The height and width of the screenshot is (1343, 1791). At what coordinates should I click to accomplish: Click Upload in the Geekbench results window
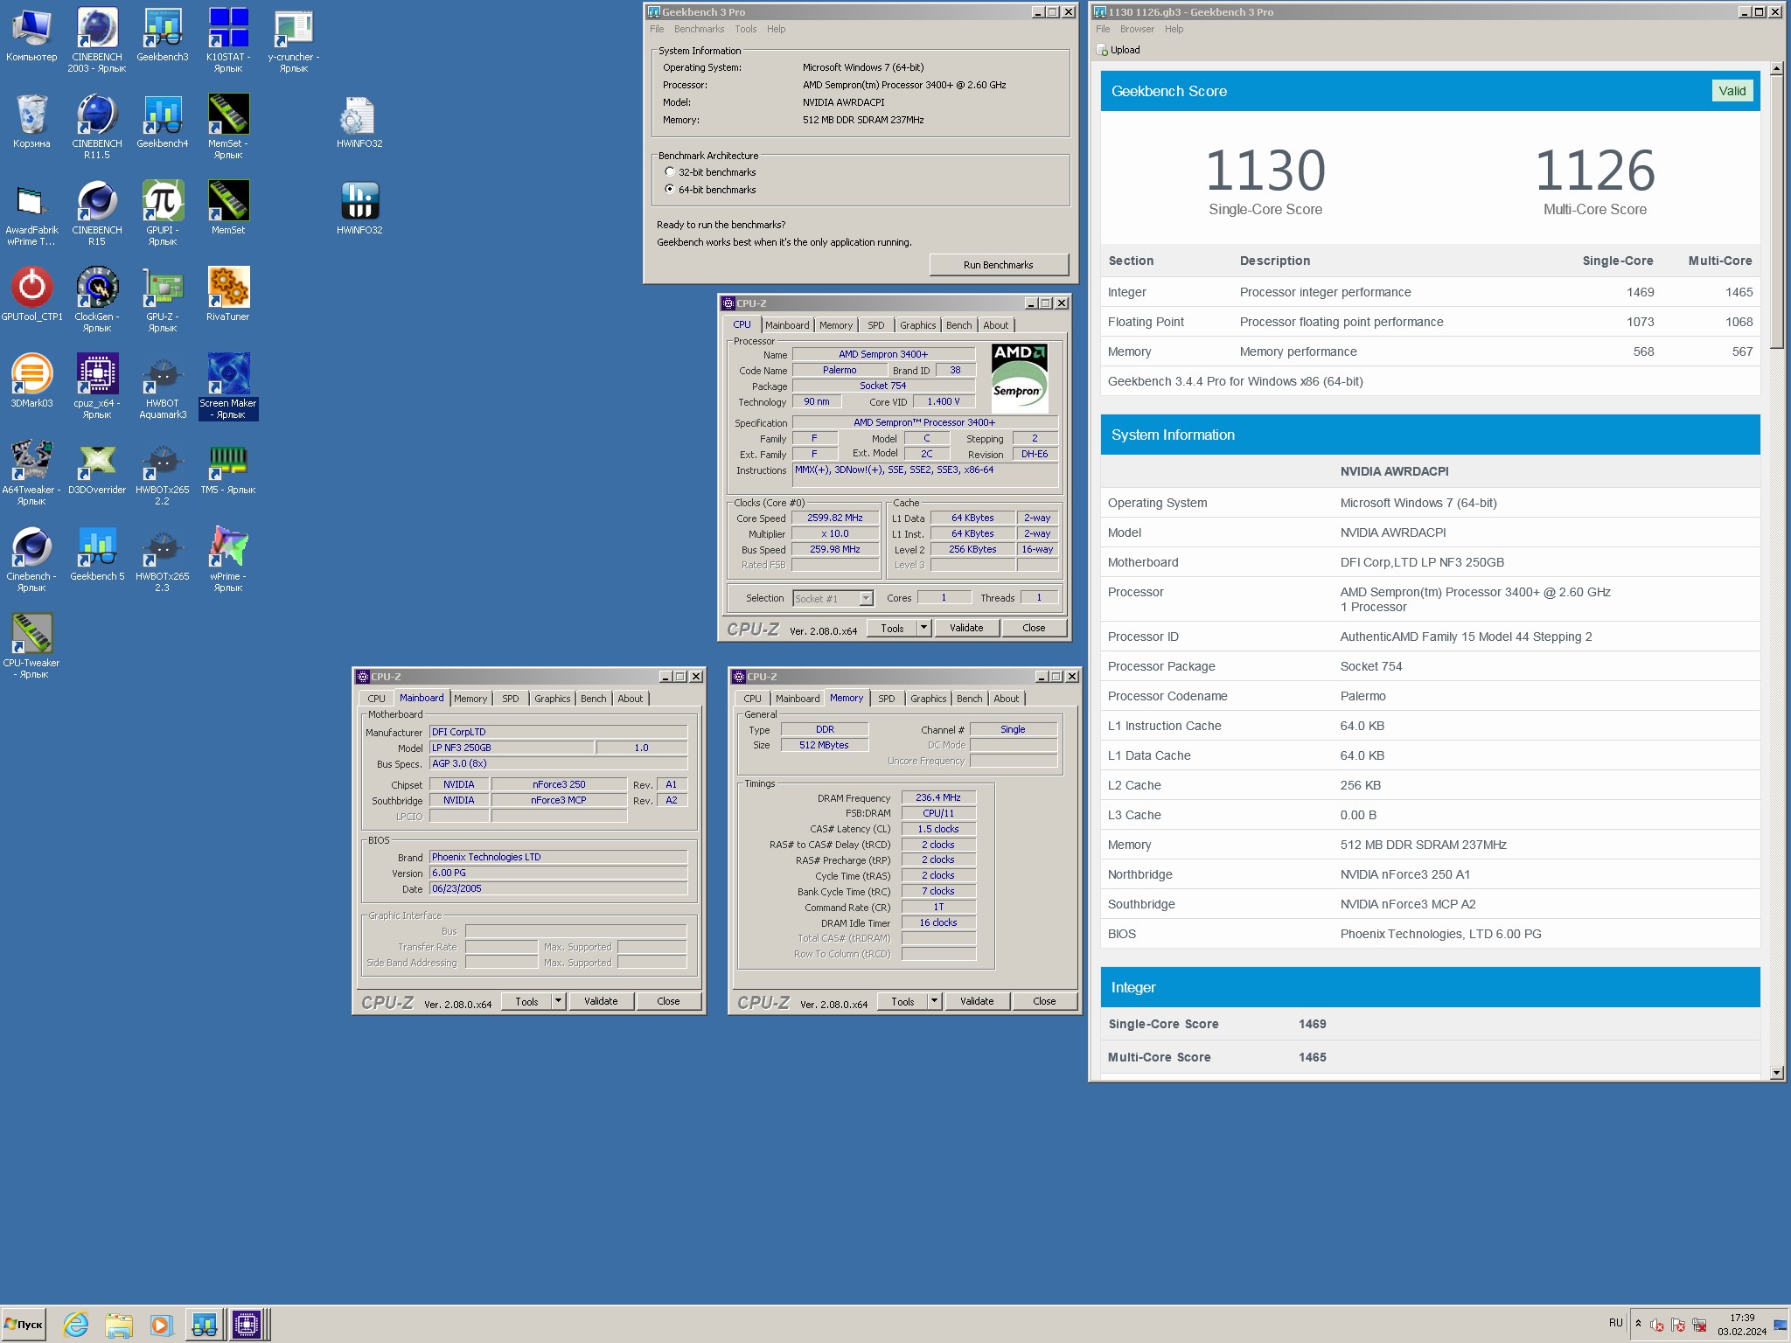click(1119, 50)
